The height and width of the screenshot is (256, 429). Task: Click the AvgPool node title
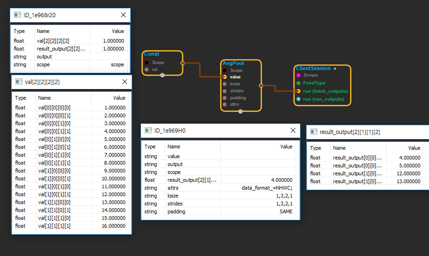pyautogui.click(x=233, y=63)
